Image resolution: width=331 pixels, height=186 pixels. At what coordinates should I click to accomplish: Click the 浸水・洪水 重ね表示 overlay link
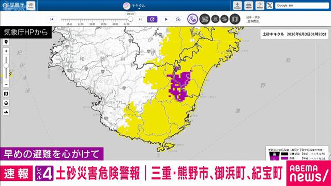253,19
